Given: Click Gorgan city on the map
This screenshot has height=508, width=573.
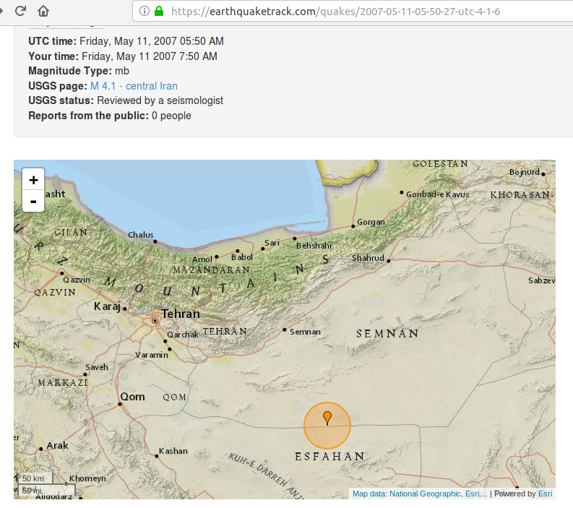Looking at the screenshot, I should (x=353, y=226).
